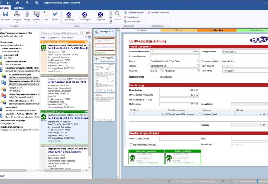Click Felder leeren button
This screenshot has width=268, height=184.
132,17
